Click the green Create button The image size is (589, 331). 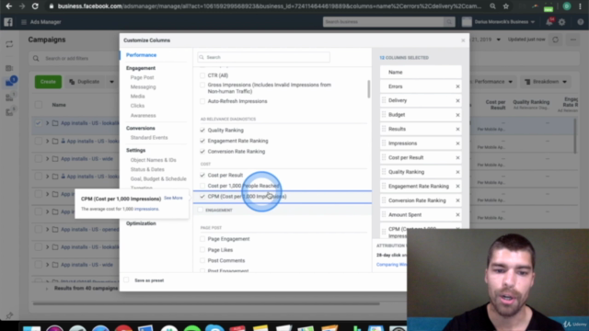(48, 82)
